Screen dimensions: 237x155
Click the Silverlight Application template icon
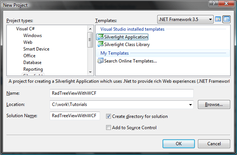pyautogui.click(x=100, y=37)
